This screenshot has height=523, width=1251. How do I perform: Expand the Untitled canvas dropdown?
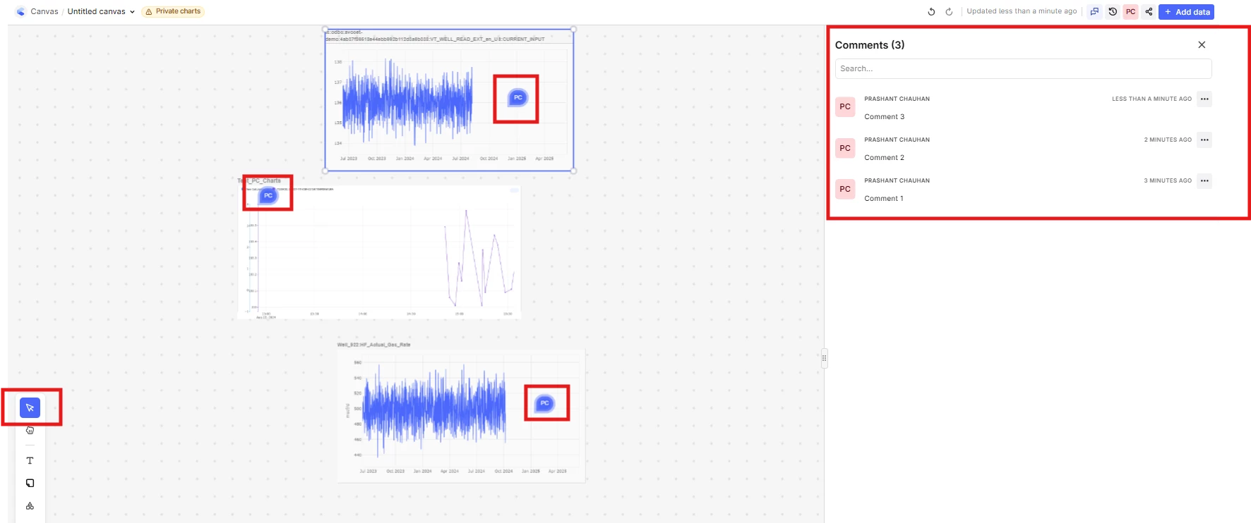101,11
